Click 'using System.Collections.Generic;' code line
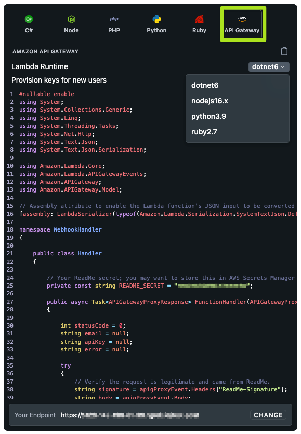 click(x=76, y=110)
